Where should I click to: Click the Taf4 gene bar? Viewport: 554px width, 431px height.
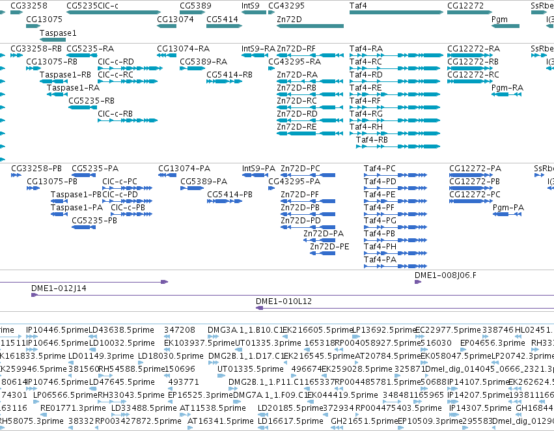pyautogui.click(x=396, y=12)
